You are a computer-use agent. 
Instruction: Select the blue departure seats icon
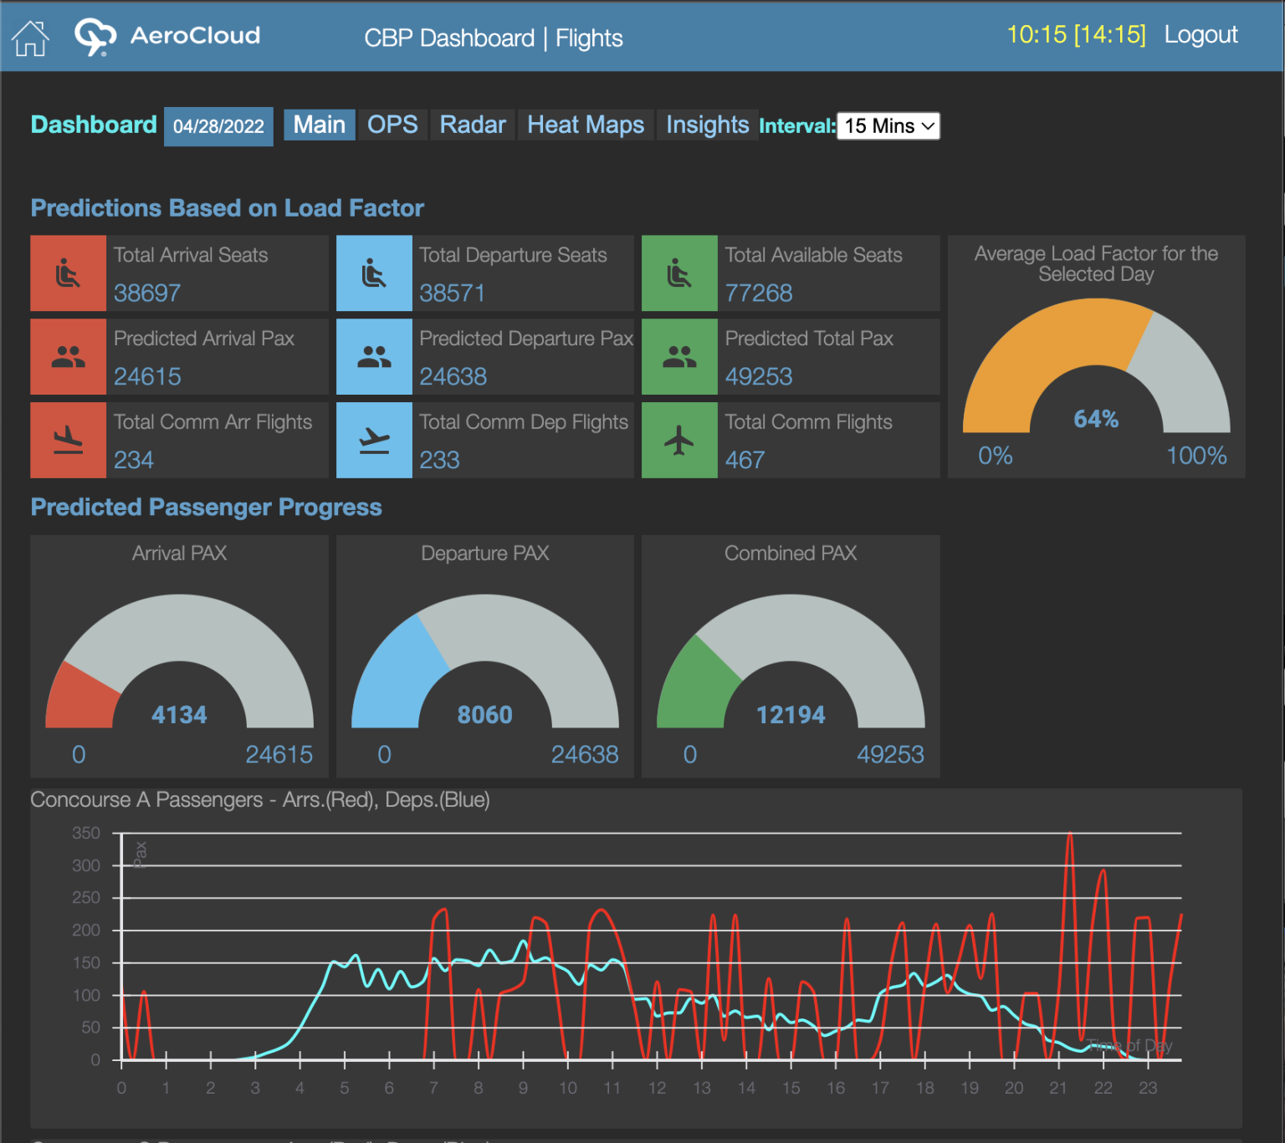point(374,273)
